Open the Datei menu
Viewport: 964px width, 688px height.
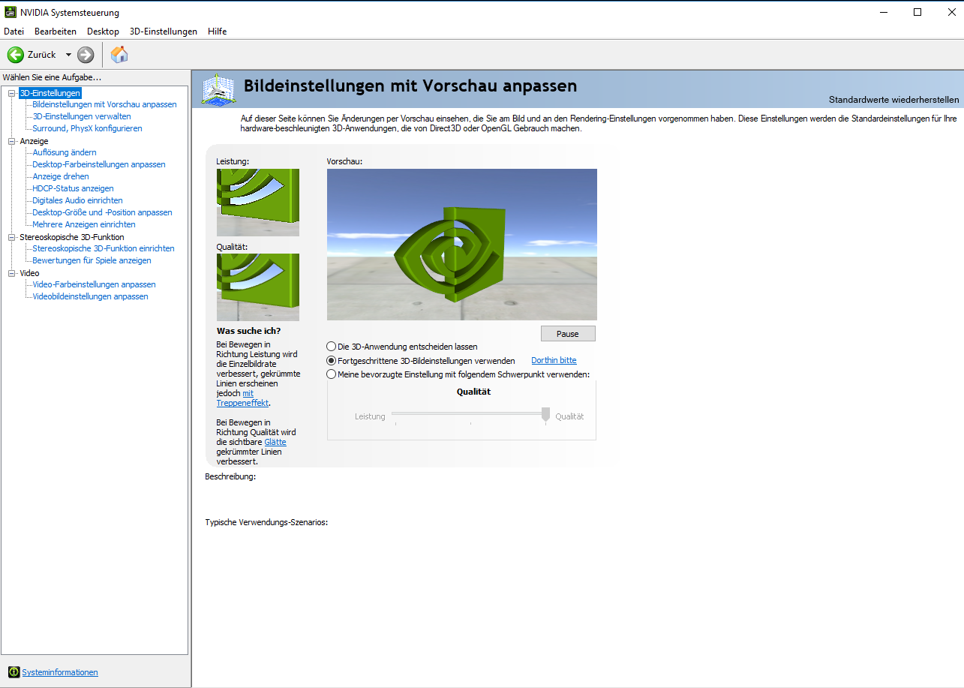point(14,32)
